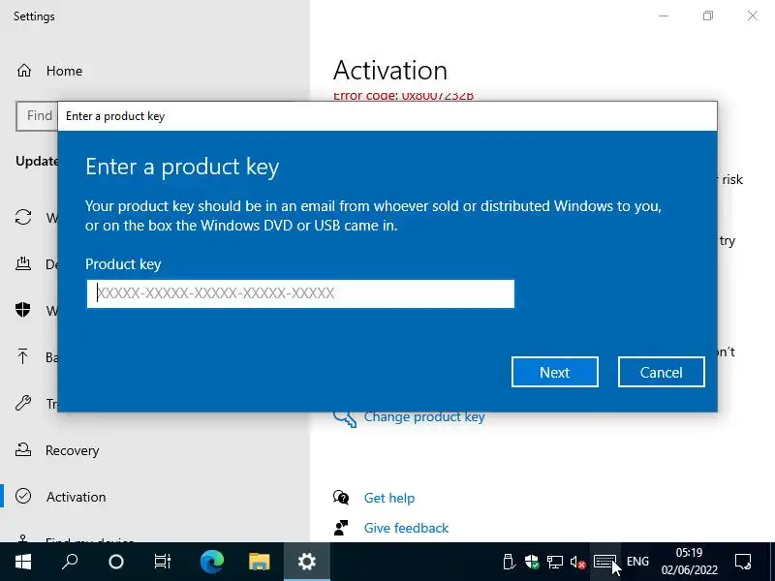
Task: Restore down the Settings window
Action: [x=708, y=15]
